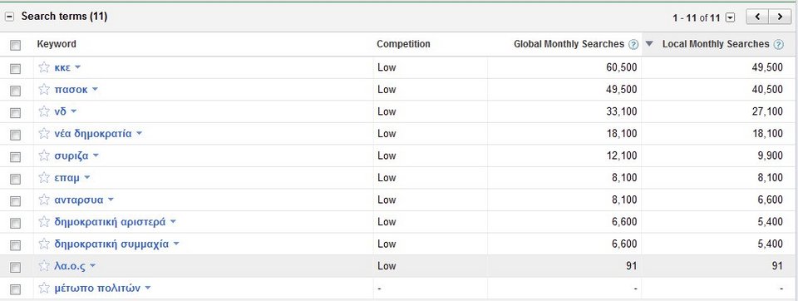Open dropdown arrow next to ανταρσυα

click(111, 200)
